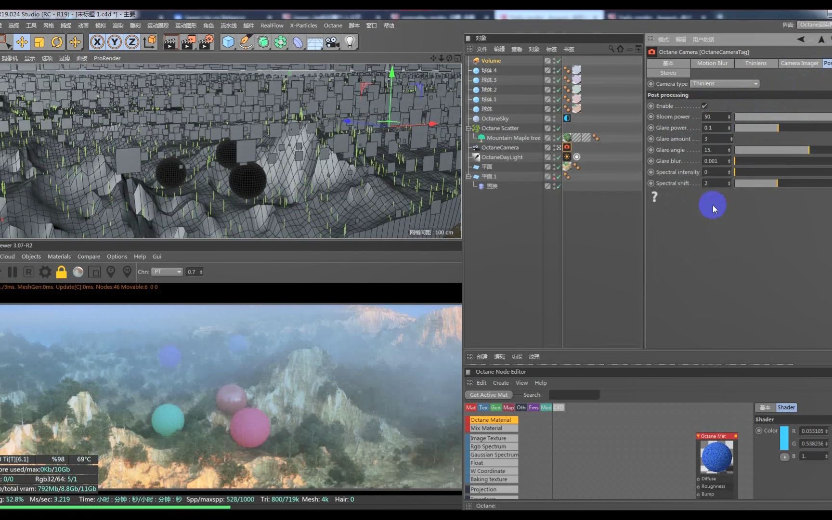832x520 pixels.
Task: Open the MoGraph cloner icon
Action: (281, 42)
